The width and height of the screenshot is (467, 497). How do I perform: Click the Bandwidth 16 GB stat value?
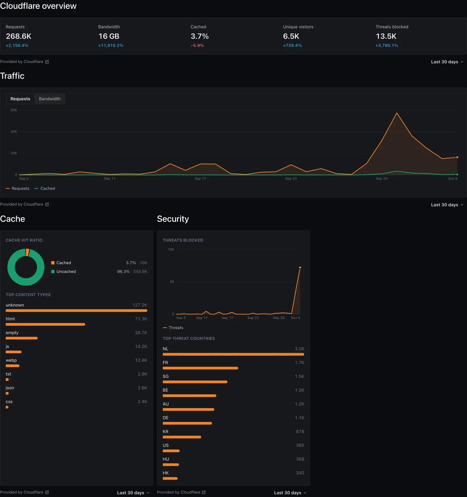click(x=109, y=36)
